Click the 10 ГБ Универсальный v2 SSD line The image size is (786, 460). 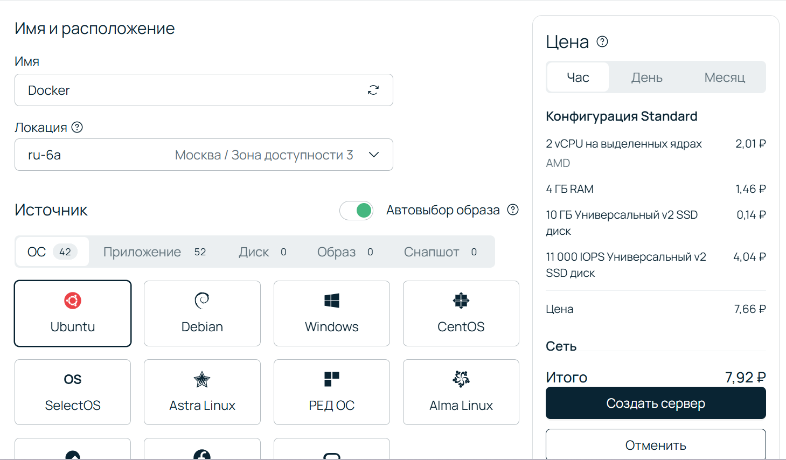point(656,222)
